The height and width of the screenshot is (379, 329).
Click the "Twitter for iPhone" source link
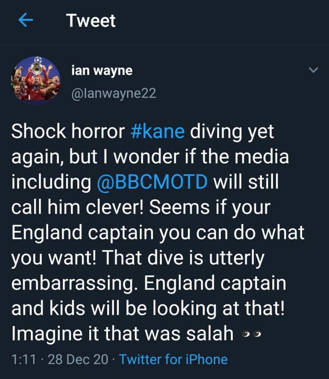[x=173, y=359]
